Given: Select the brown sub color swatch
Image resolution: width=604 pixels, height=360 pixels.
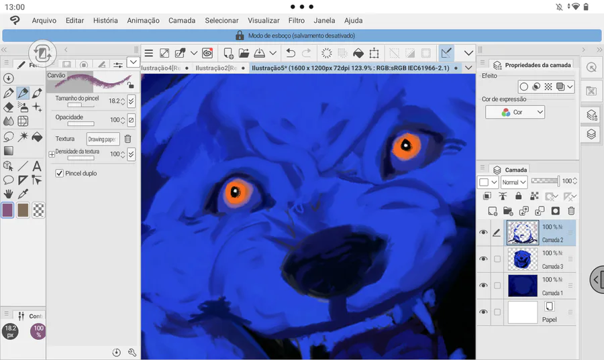Looking at the screenshot, I should pos(23,211).
